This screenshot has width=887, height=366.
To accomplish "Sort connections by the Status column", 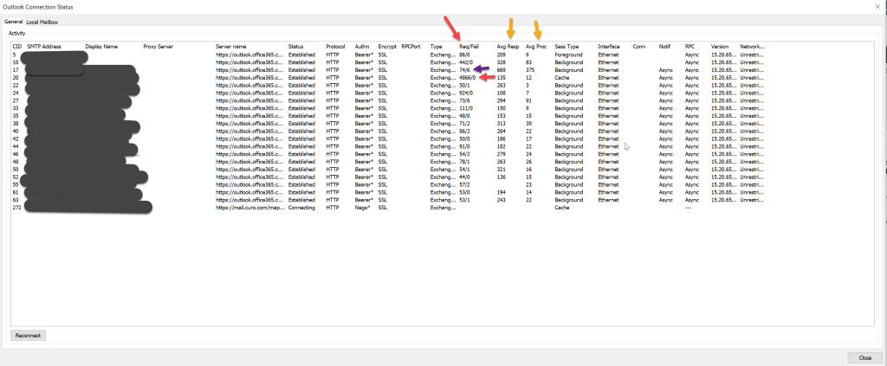I will pyautogui.click(x=296, y=46).
